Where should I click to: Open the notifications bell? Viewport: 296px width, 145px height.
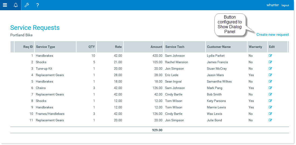pos(16,5)
